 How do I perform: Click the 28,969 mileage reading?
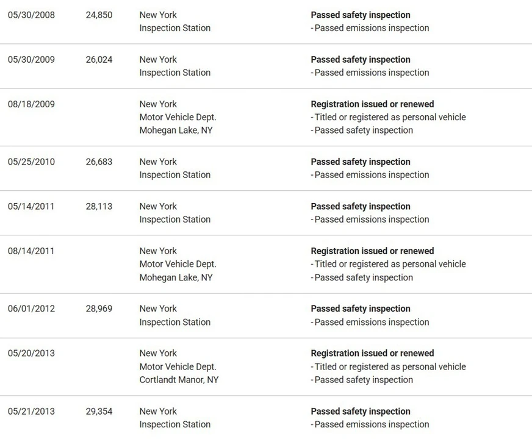[x=99, y=309]
